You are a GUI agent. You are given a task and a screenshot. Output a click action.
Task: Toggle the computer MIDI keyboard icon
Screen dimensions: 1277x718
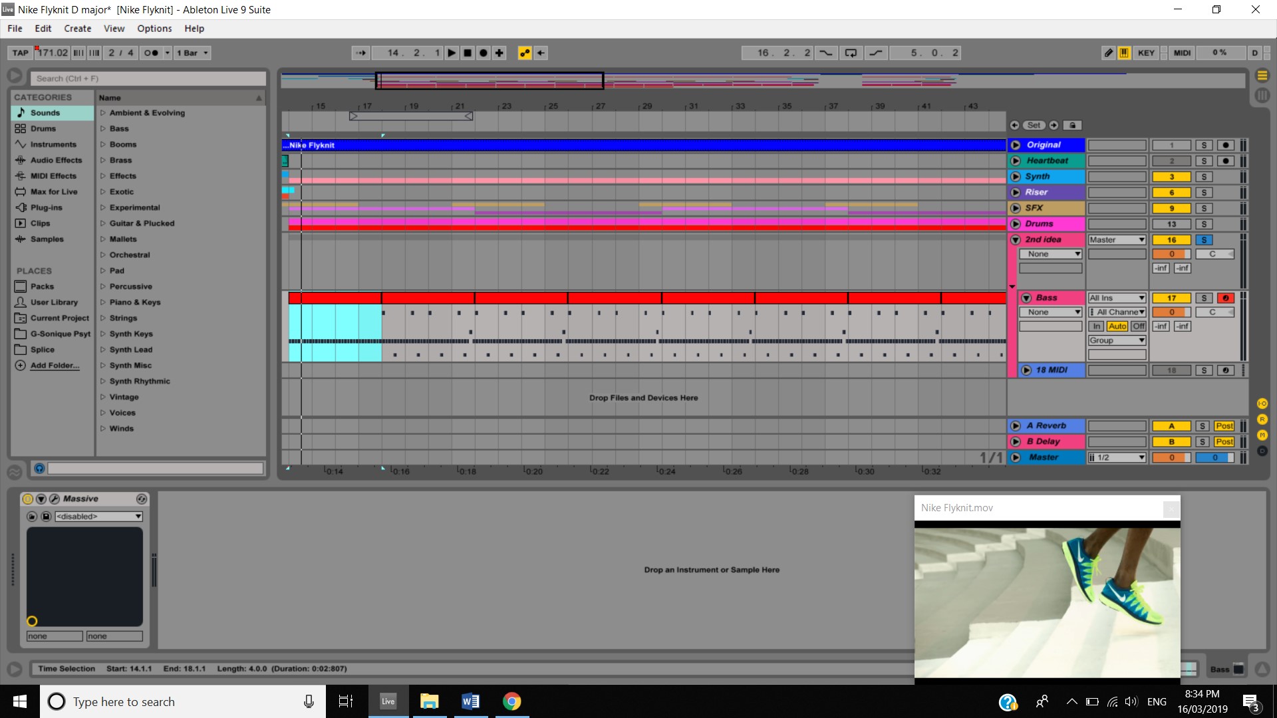point(1124,53)
